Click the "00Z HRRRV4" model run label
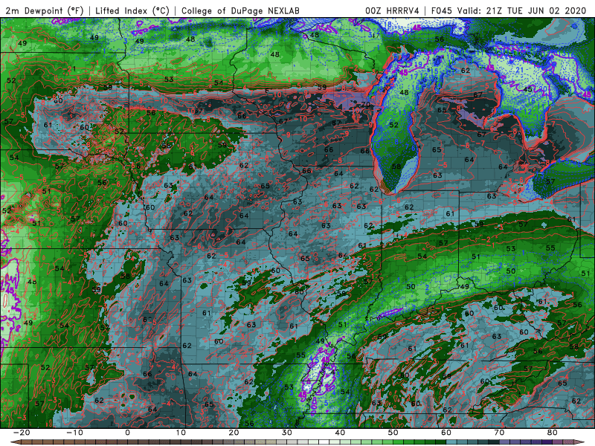595x446 pixels. 392,10
